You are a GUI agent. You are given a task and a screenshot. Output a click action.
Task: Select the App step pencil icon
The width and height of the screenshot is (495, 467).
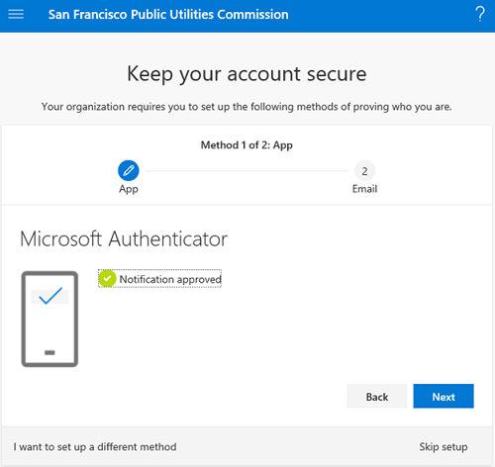click(129, 170)
